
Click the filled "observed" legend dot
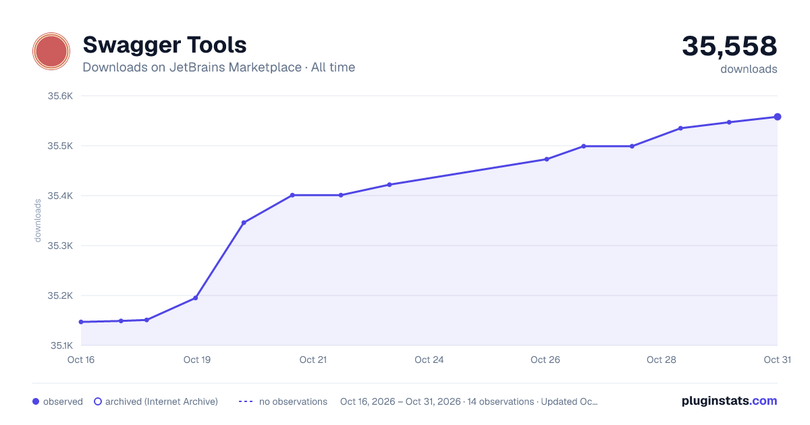pos(36,401)
